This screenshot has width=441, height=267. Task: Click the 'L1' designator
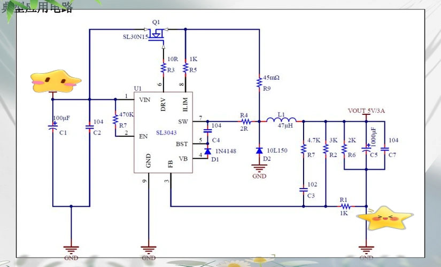281,114
